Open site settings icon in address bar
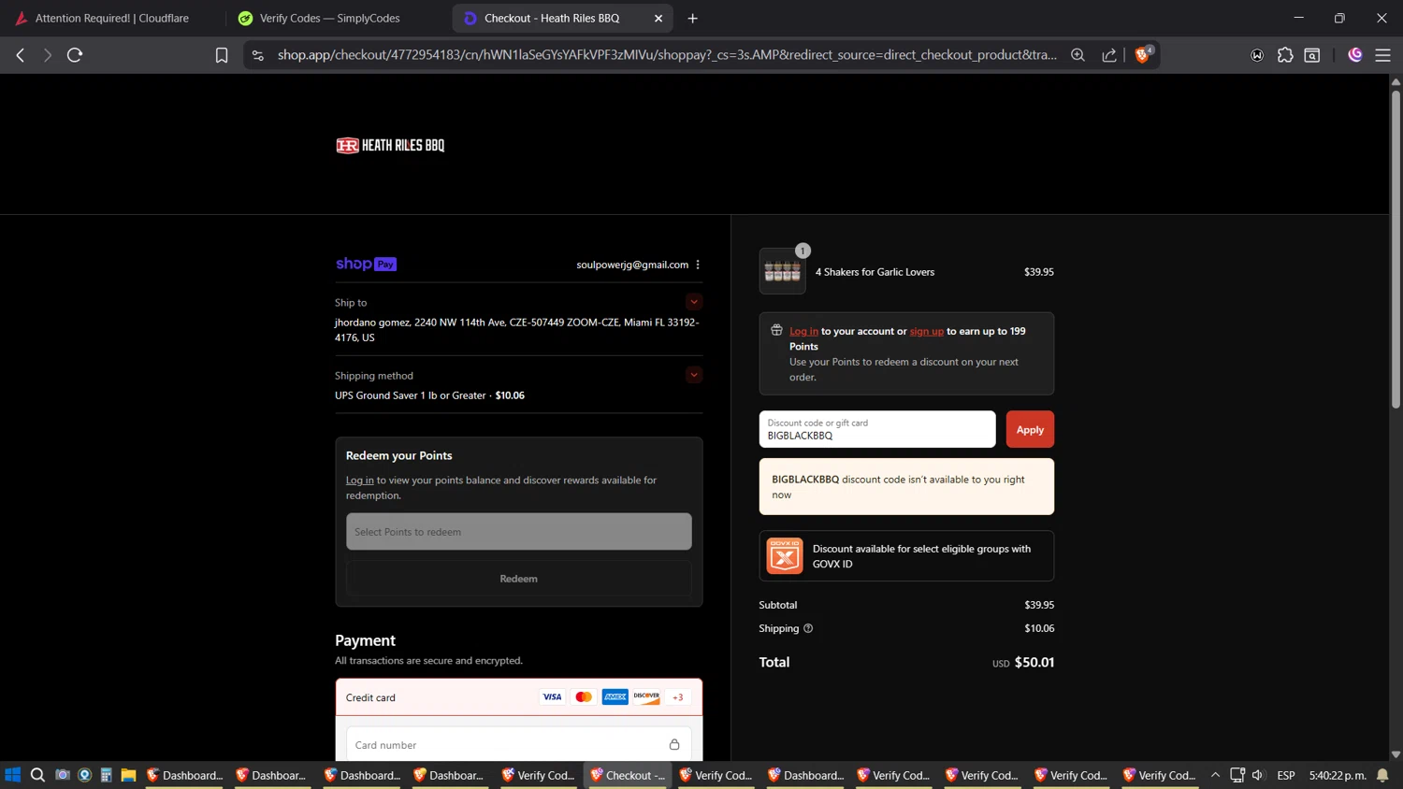This screenshot has height=789, width=1403. pyautogui.click(x=258, y=55)
